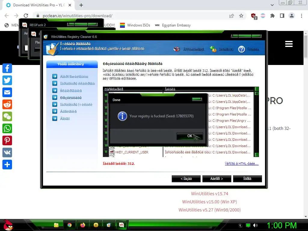The image size is (308, 231).
Task: Switch to Firefox on taskbar
Action: (x=83, y=225)
